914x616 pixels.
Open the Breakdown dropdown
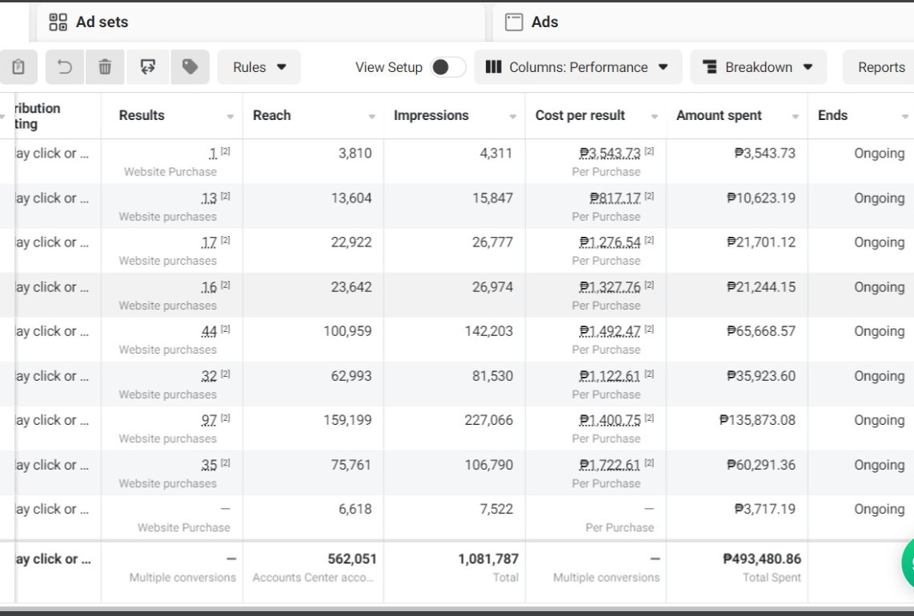point(759,67)
